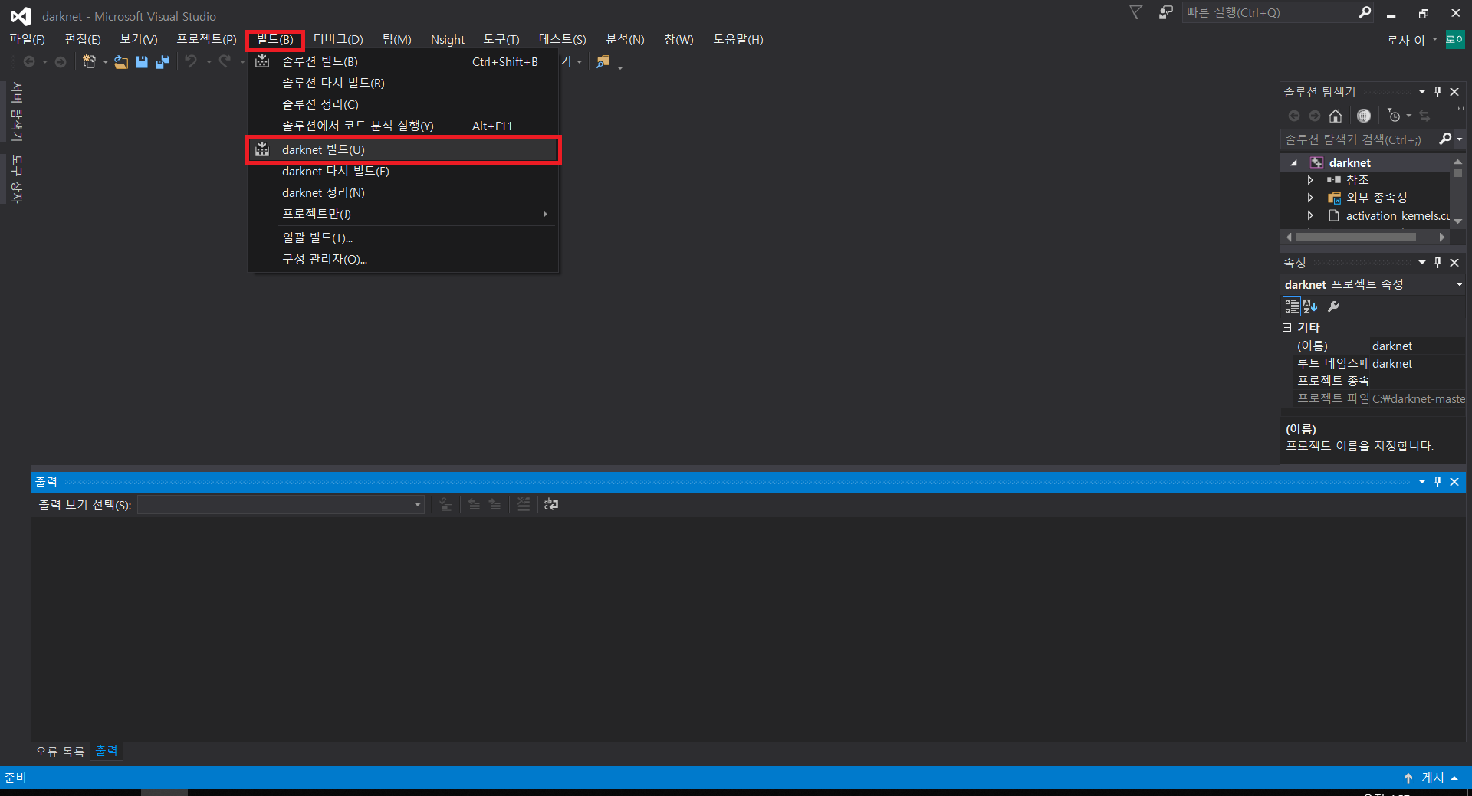Image resolution: width=1472 pixels, height=796 pixels.
Task: Click the Open File toolbar icon
Action: [121, 62]
